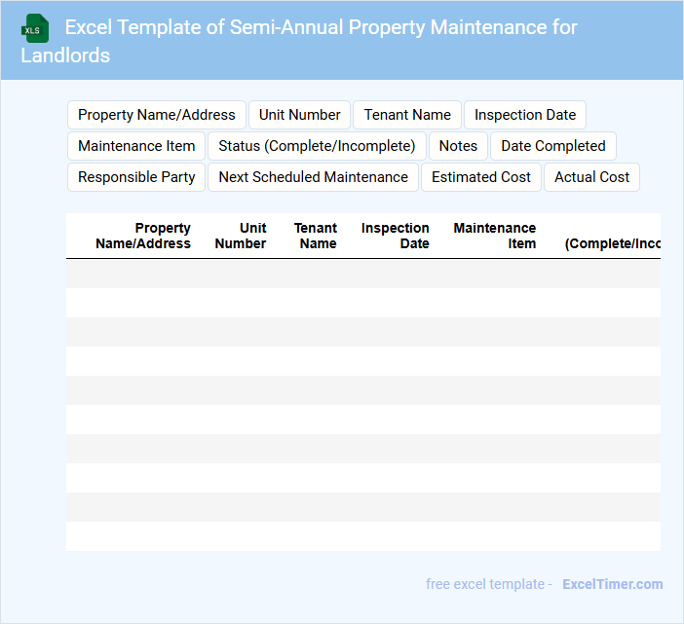684x624 pixels.
Task: Click the Estimated Cost tag
Action: click(481, 177)
